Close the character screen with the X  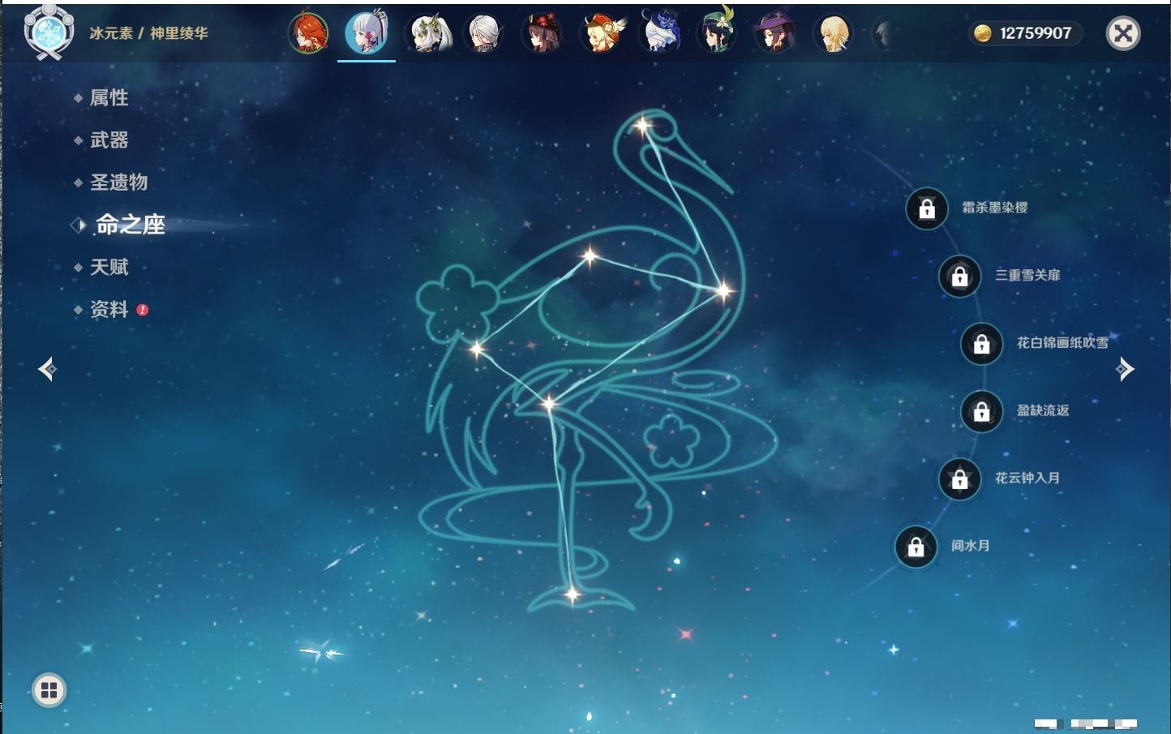pyautogui.click(x=1123, y=33)
